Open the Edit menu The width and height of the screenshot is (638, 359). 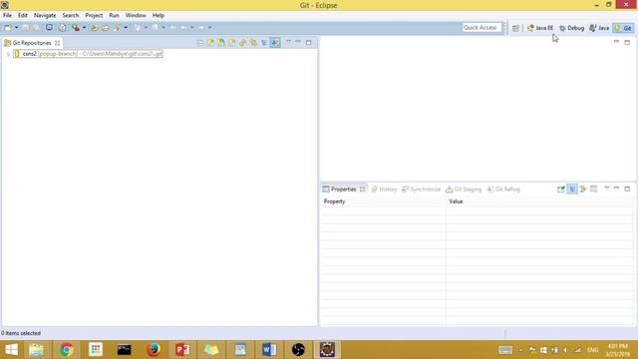click(x=22, y=15)
